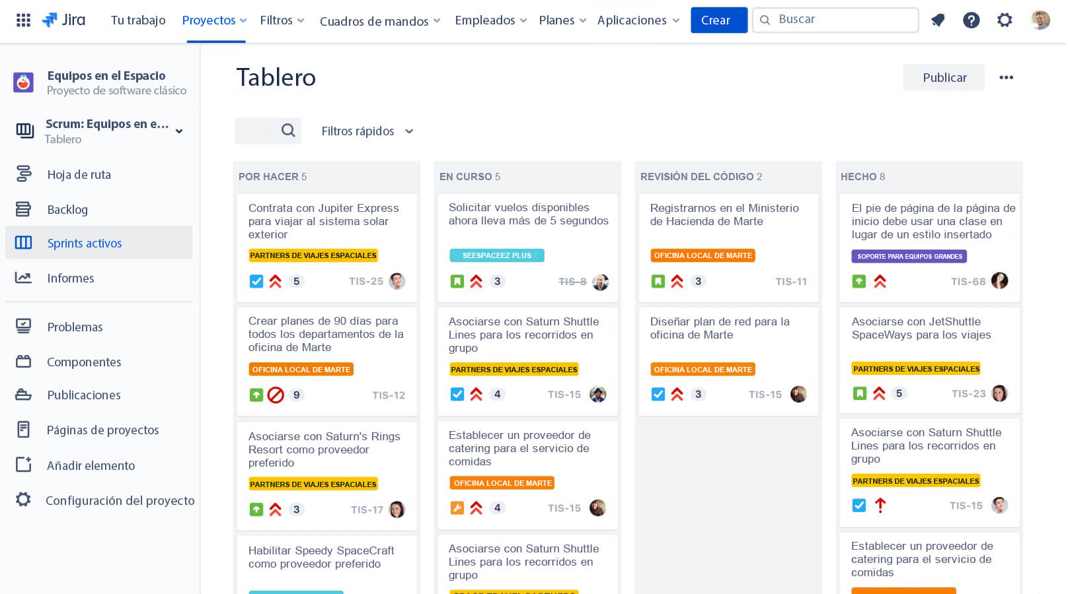Click yellow Partners de viajes espaciales label on TIS-25
Screen dimensions: 1068x594
tap(313, 255)
